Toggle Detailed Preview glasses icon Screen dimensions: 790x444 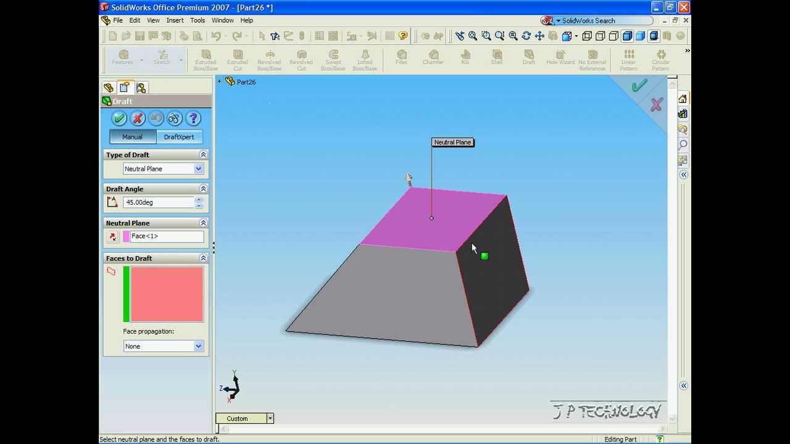(175, 118)
